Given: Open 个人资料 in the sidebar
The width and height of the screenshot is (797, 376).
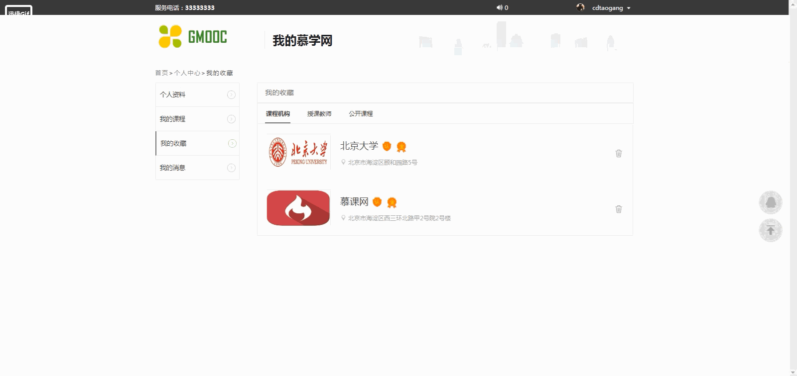Looking at the screenshot, I should (197, 94).
